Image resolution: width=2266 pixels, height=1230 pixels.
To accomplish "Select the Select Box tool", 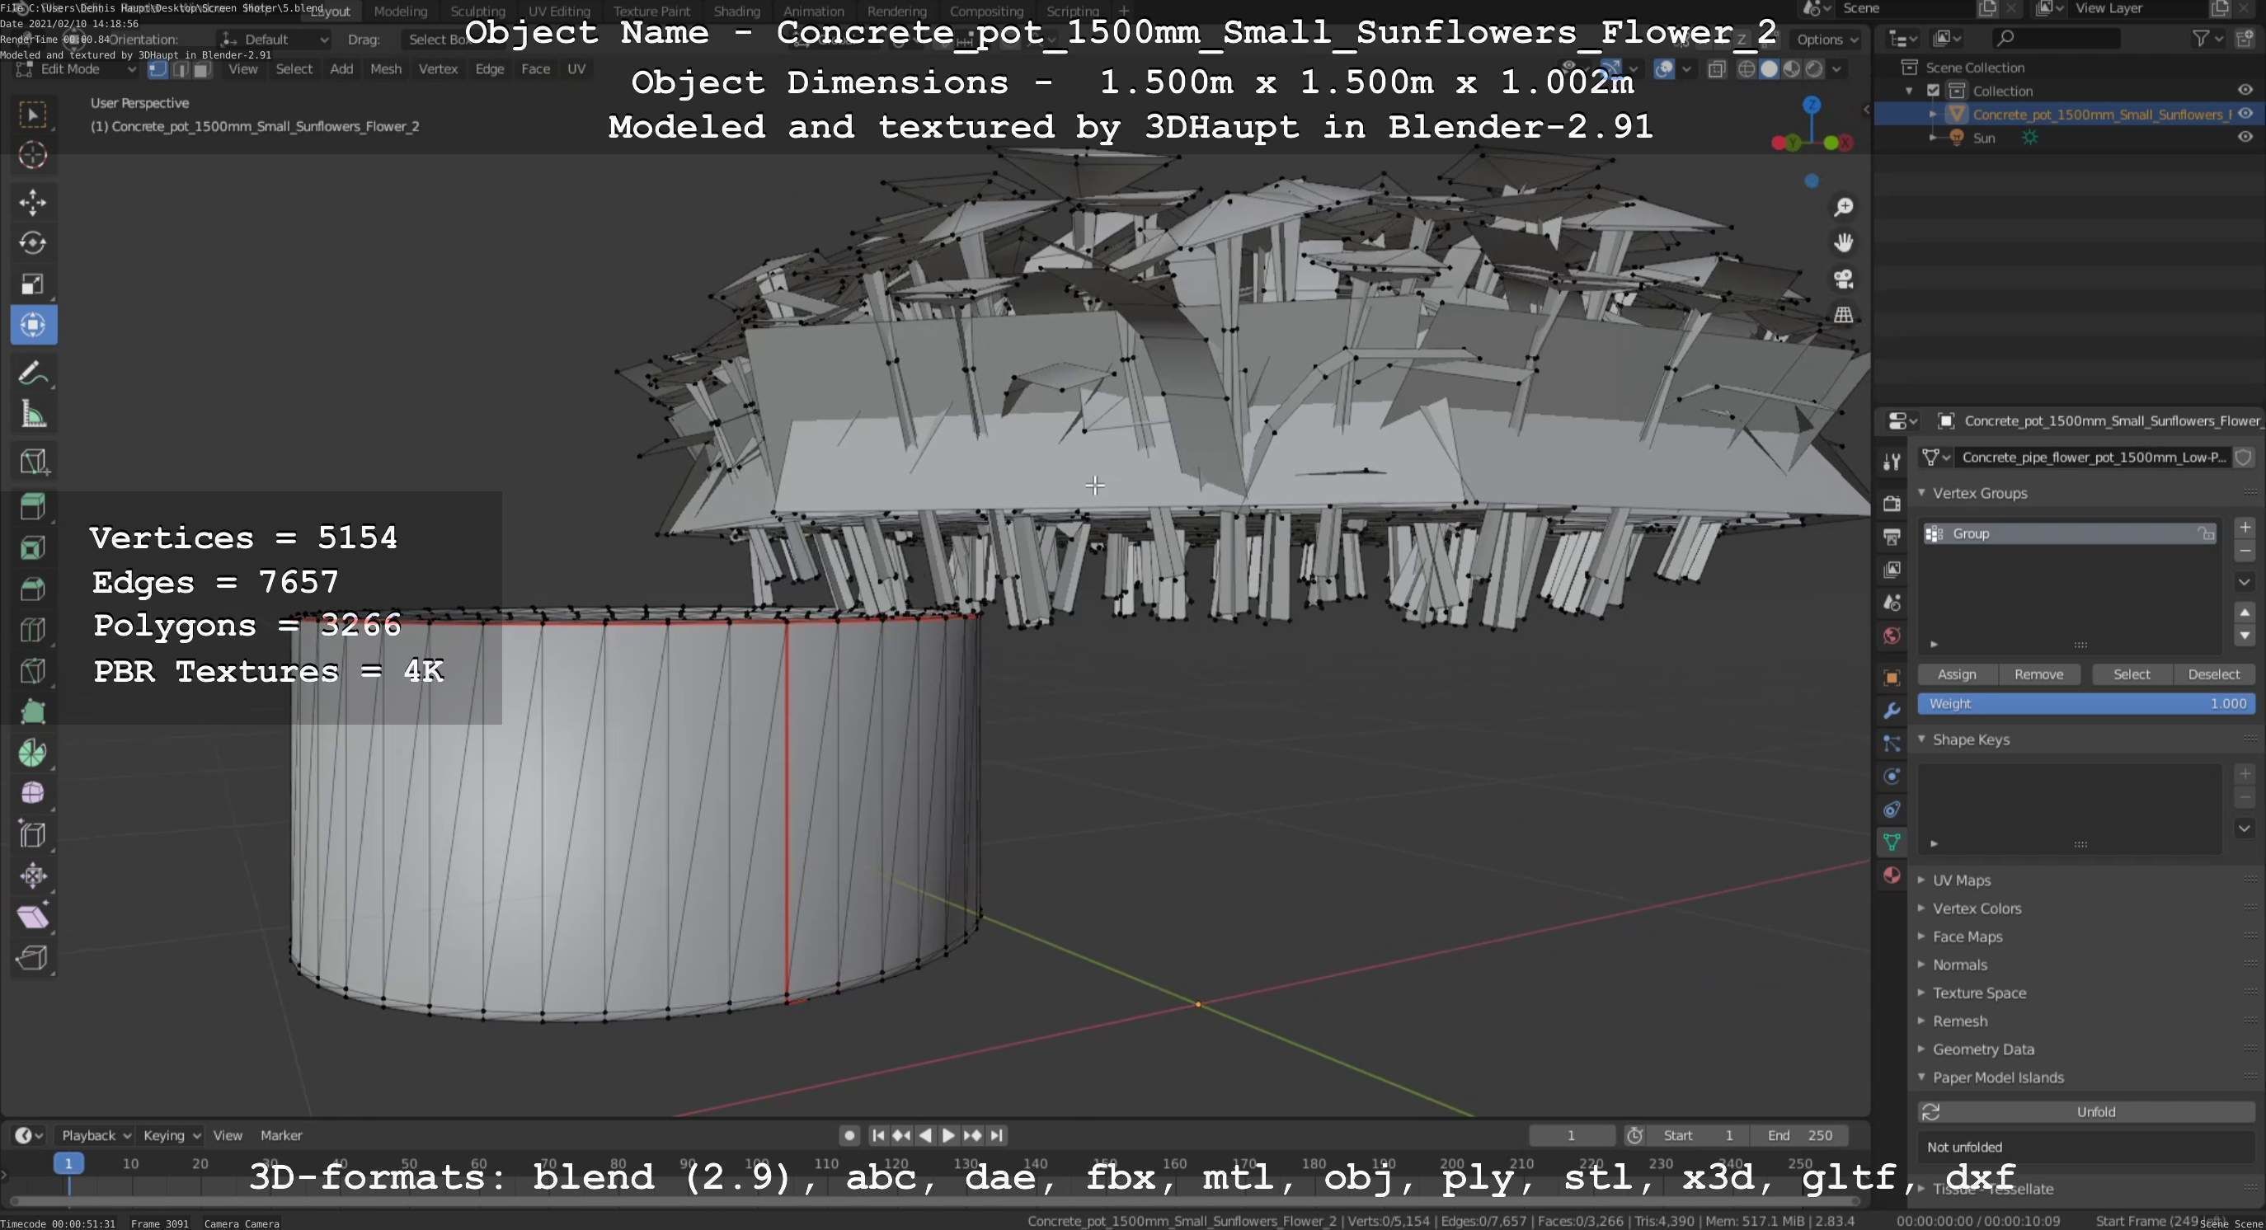I will pos(32,115).
